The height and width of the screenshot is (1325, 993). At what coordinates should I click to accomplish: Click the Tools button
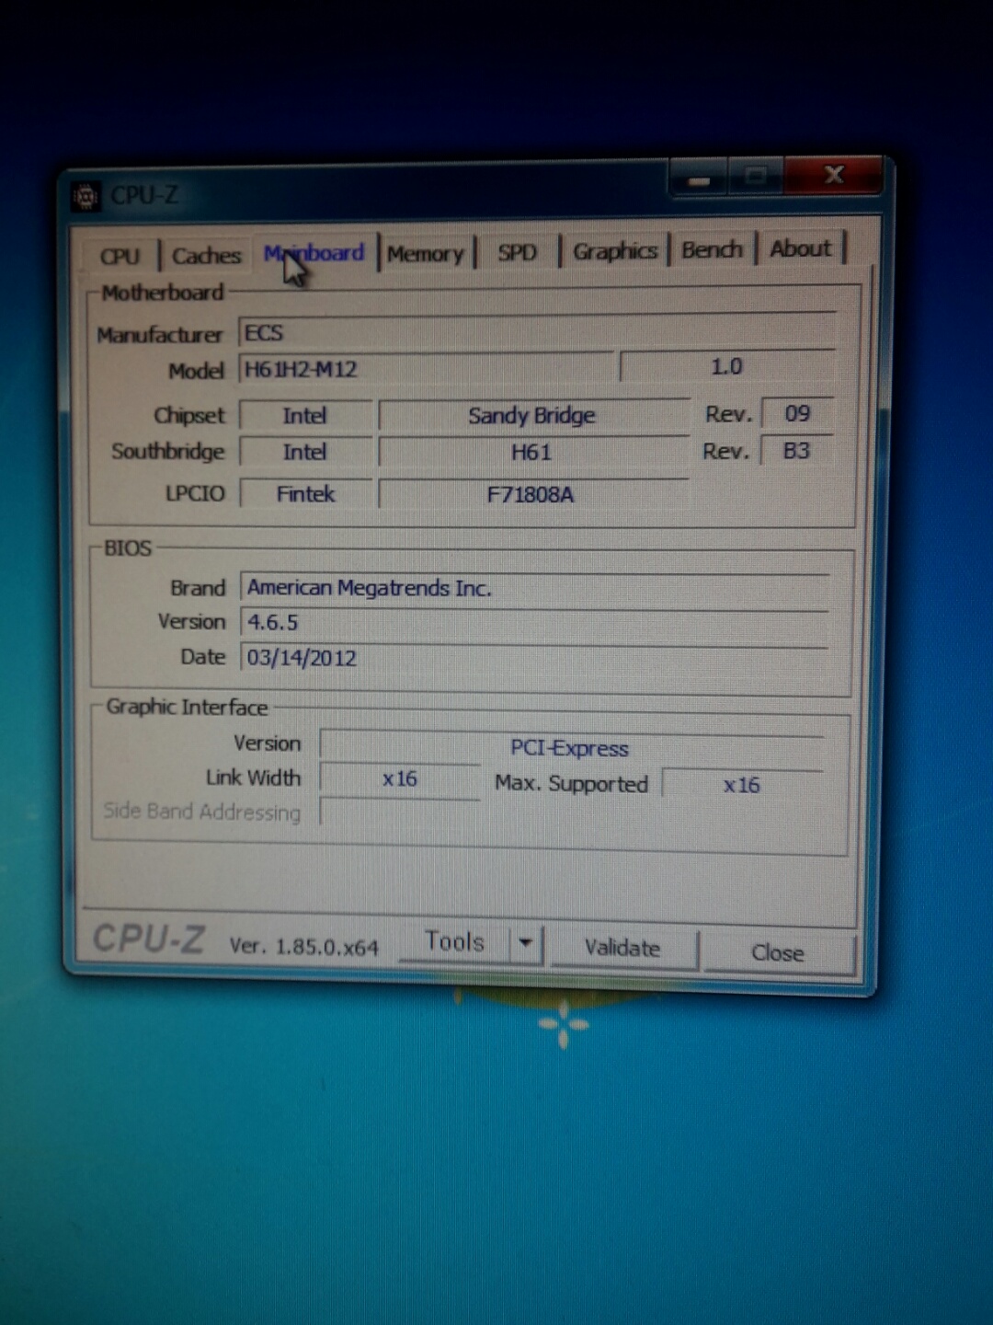coord(454,942)
